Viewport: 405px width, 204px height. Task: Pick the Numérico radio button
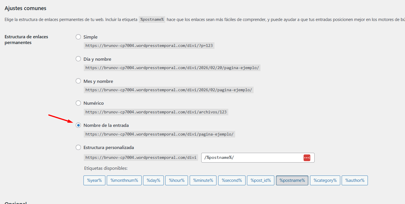pos(78,103)
